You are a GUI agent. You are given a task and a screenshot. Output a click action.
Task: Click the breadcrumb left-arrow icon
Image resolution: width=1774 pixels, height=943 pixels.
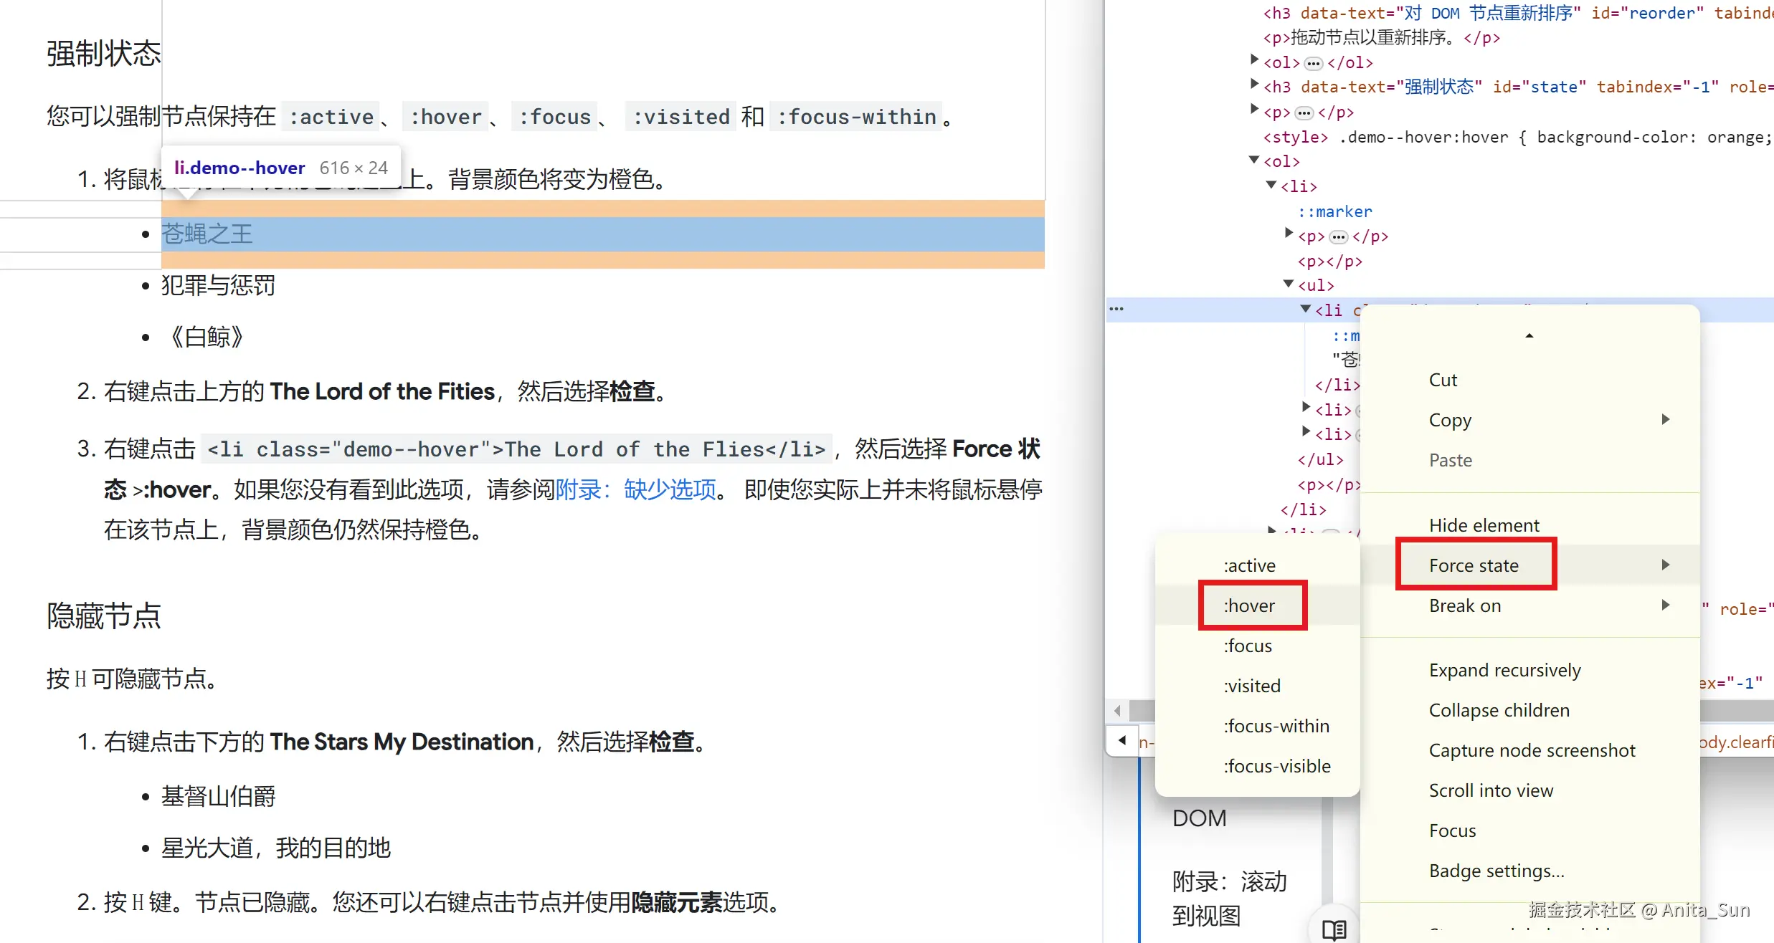click(1123, 740)
